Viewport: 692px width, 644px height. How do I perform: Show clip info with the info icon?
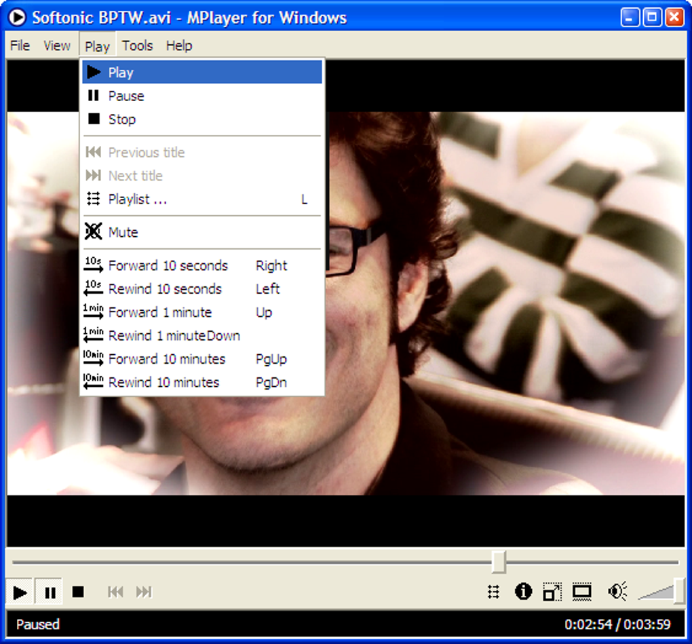pos(523,592)
